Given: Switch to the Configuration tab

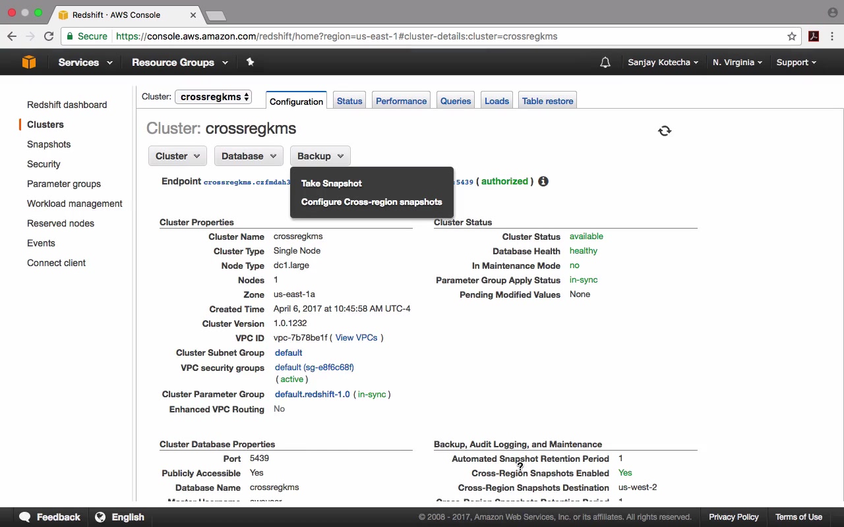Looking at the screenshot, I should click(x=296, y=101).
